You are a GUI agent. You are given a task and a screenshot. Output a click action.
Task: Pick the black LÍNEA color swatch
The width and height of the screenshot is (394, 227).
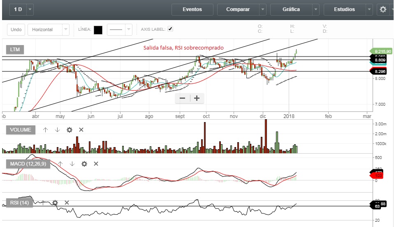click(x=98, y=30)
